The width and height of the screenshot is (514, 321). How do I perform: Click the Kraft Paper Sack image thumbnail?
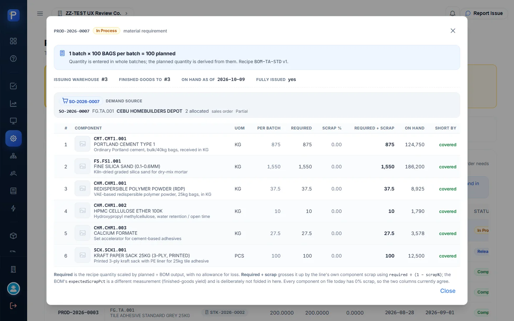[x=82, y=255]
